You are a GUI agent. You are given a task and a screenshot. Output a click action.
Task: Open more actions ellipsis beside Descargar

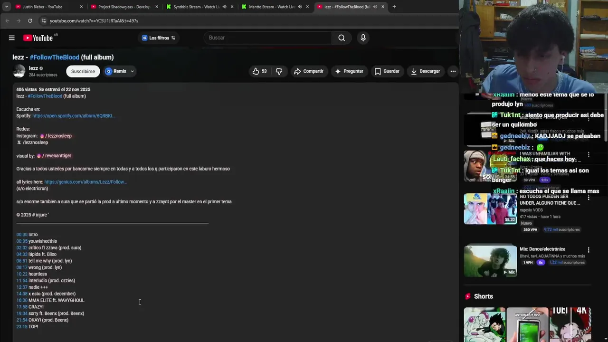point(453,71)
